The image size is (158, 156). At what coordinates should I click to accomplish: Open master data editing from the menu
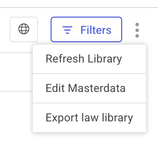tap(89, 88)
